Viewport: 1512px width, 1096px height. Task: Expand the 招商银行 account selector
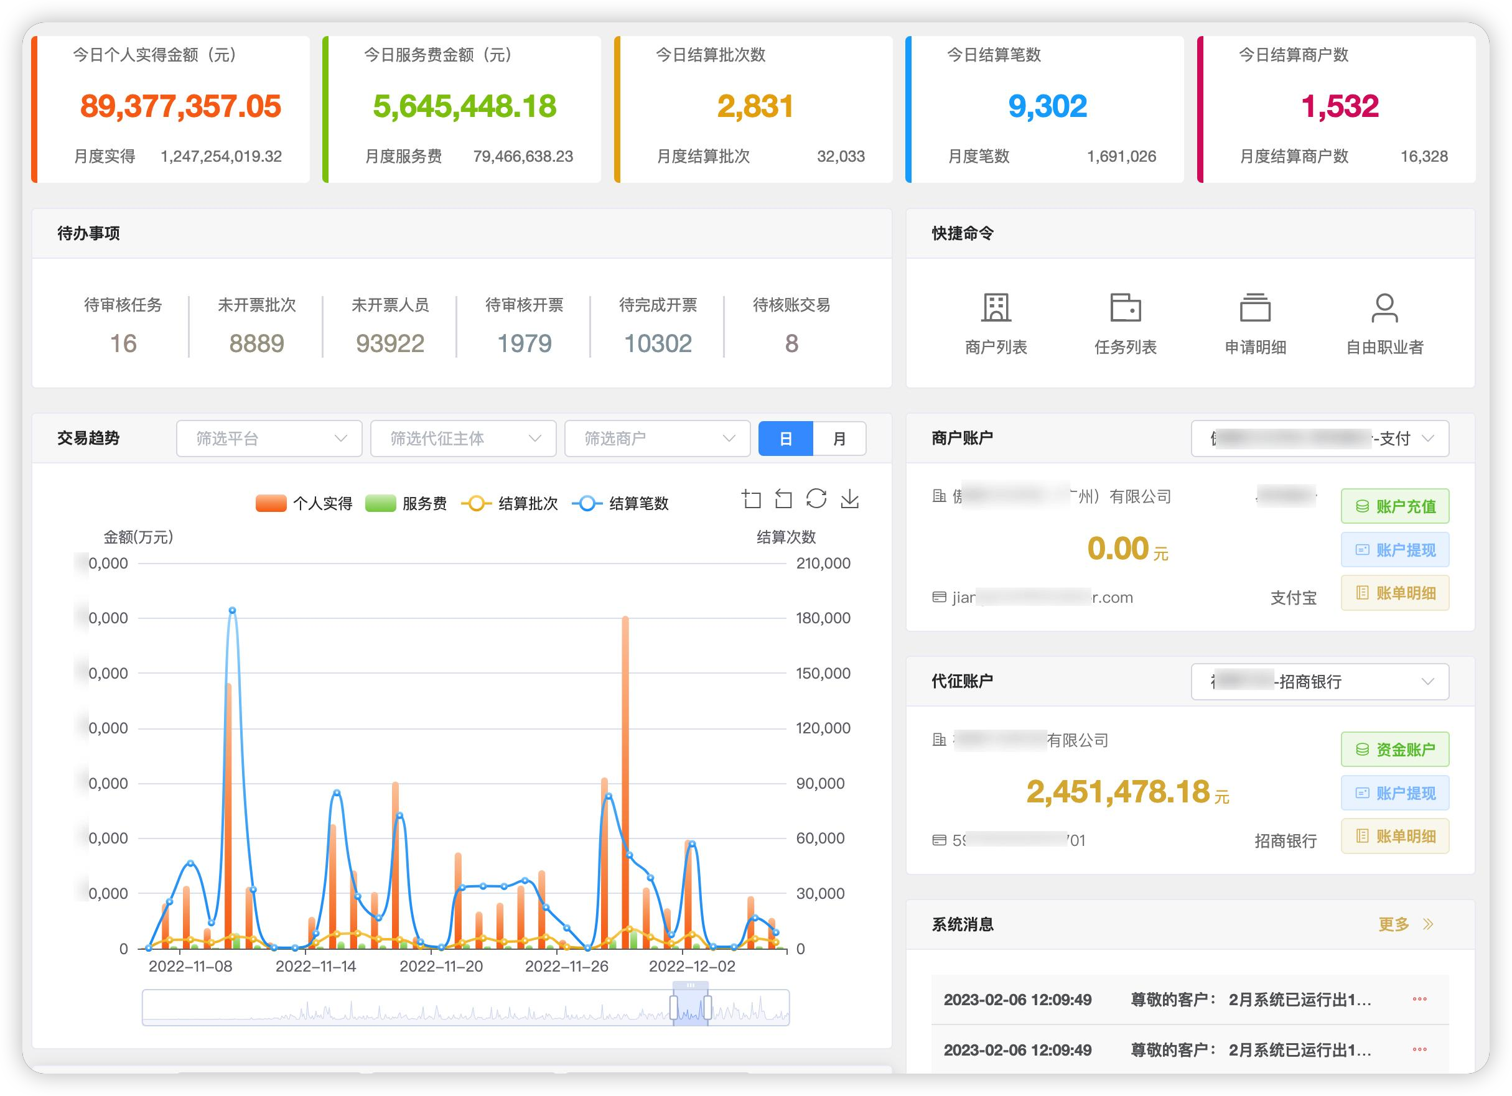coord(1319,681)
